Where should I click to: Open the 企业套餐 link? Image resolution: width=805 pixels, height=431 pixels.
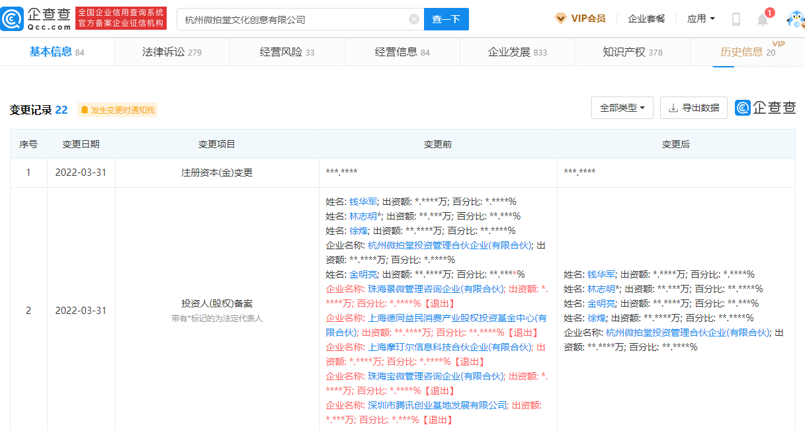click(x=646, y=19)
